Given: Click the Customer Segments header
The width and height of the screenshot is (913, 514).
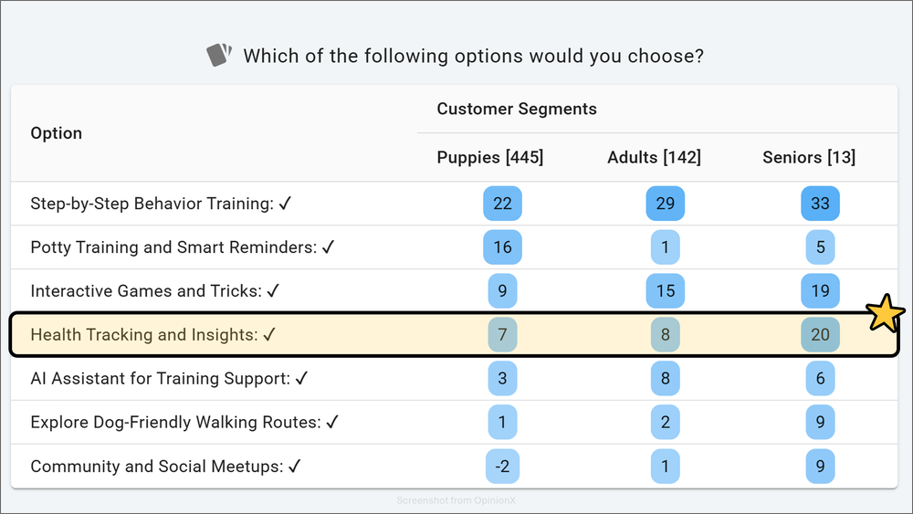Looking at the screenshot, I should point(517,109).
